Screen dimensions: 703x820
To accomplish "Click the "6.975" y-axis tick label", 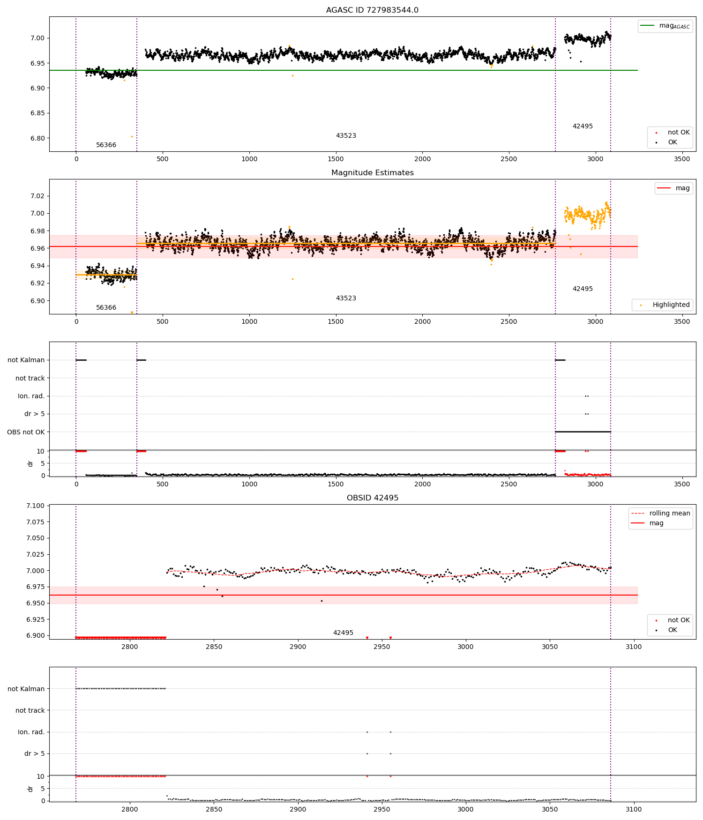I will coord(35,587).
